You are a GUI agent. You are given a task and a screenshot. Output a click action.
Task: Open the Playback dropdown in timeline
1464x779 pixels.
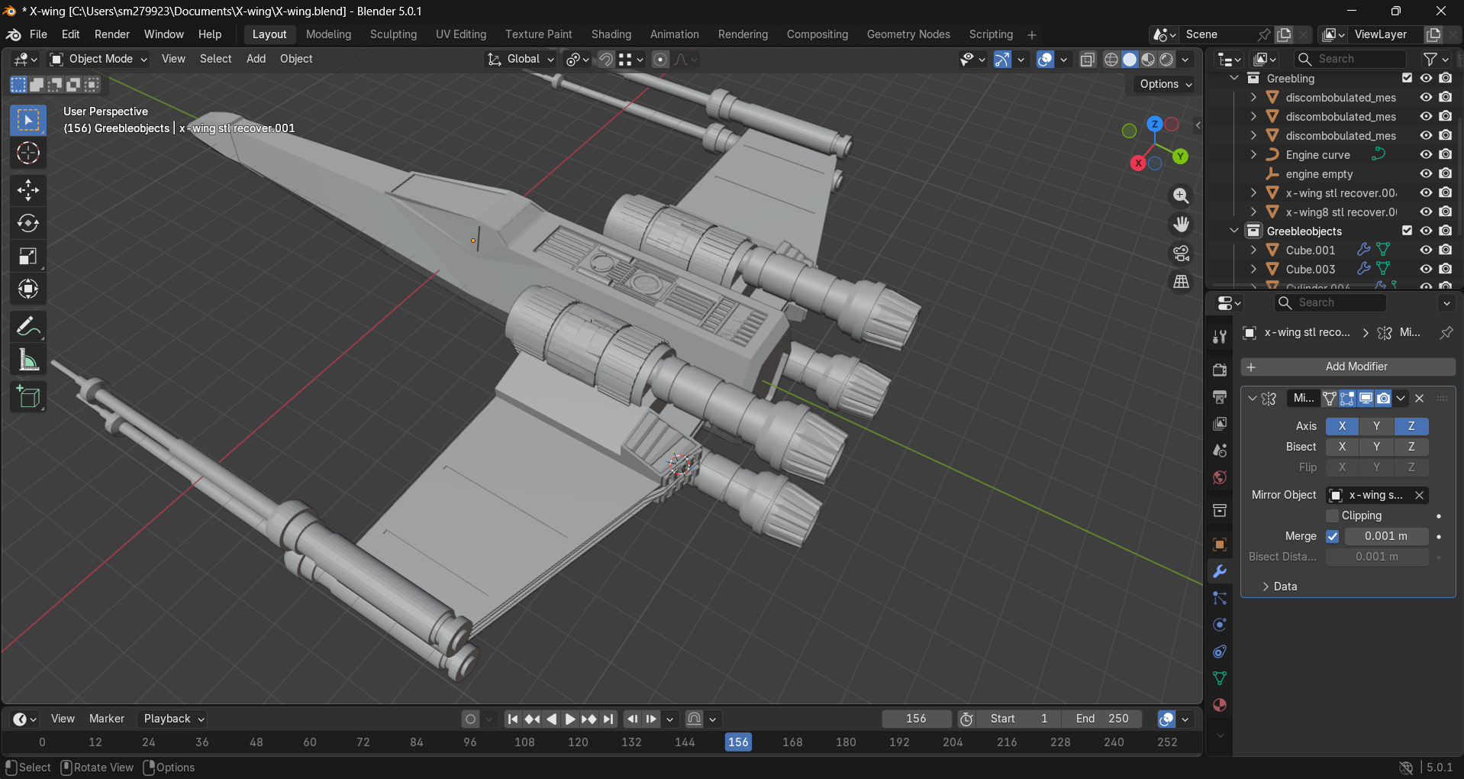pos(174,719)
